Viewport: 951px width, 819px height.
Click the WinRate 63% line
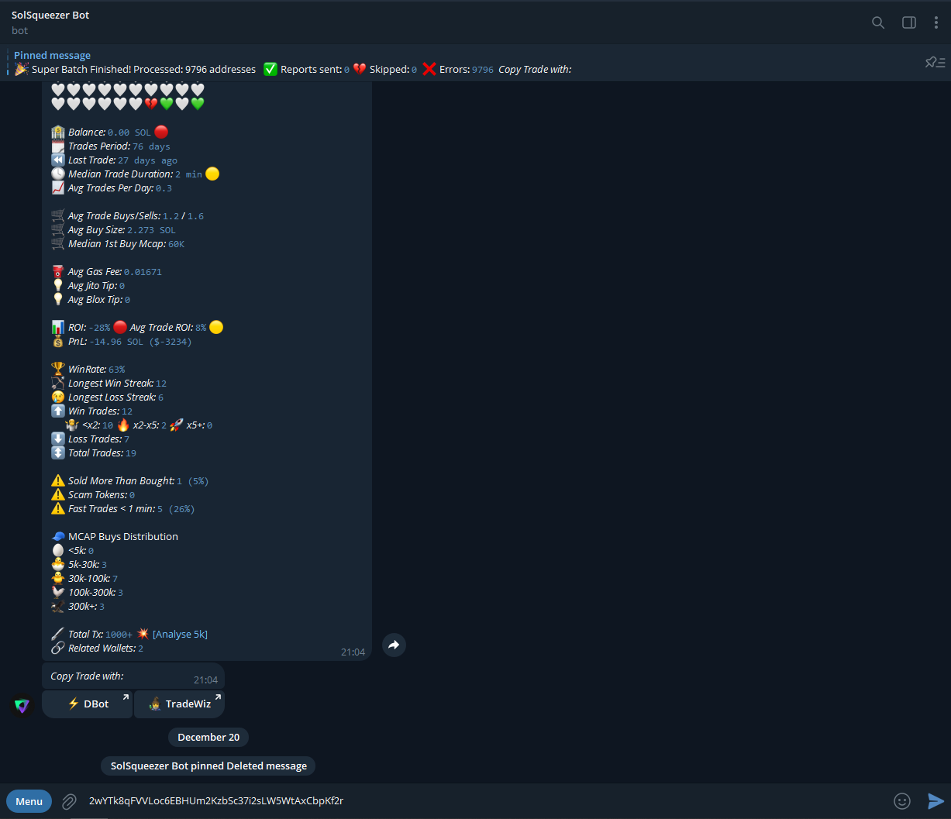(88, 370)
